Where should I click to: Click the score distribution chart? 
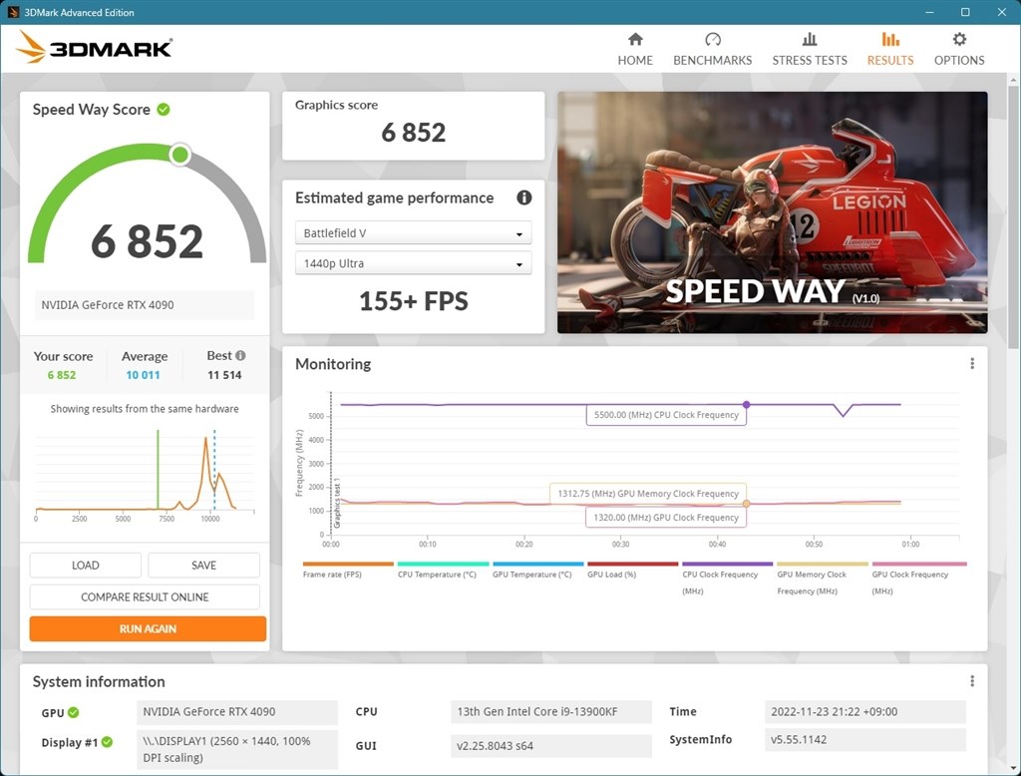[145, 475]
